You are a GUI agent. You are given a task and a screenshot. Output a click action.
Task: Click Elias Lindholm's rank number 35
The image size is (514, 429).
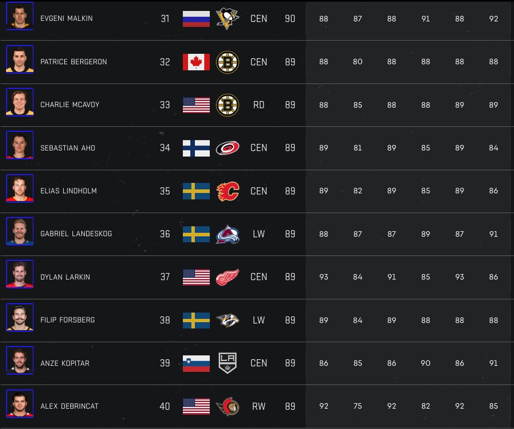[x=165, y=191]
